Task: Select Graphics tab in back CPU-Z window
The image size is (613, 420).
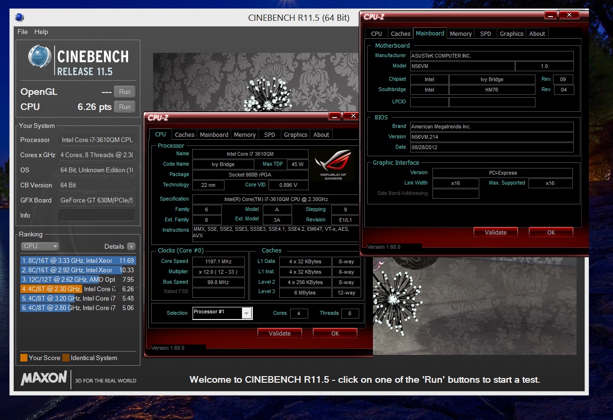Action: coord(511,34)
